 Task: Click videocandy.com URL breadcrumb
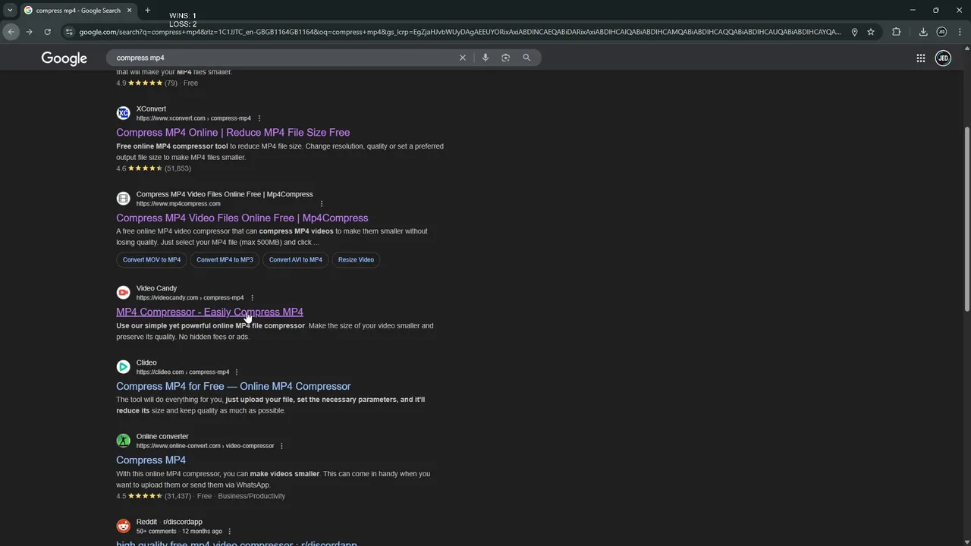pos(190,298)
